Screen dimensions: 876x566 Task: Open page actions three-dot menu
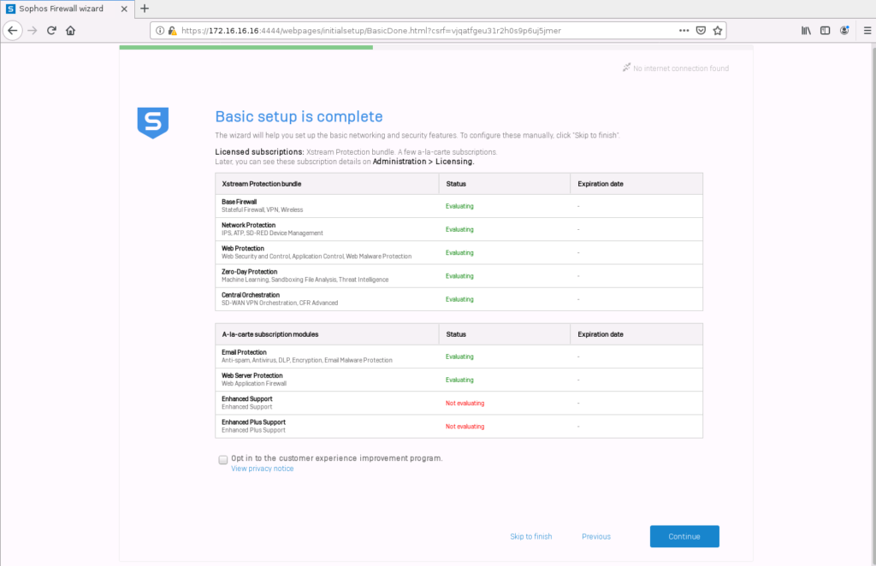[684, 31]
